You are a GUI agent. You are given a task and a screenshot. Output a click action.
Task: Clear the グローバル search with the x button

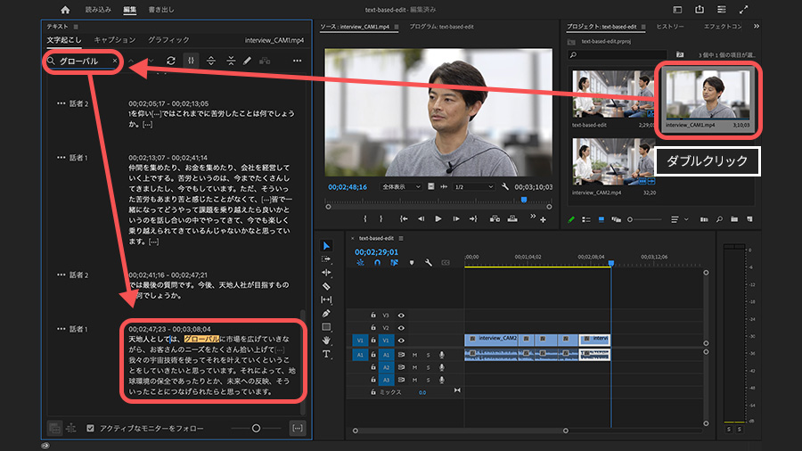click(115, 61)
